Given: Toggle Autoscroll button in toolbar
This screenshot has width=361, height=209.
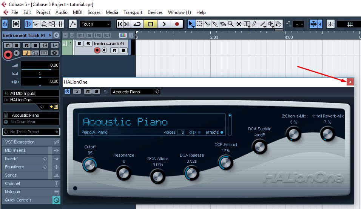Looking at the screenshot, I should point(313,24).
